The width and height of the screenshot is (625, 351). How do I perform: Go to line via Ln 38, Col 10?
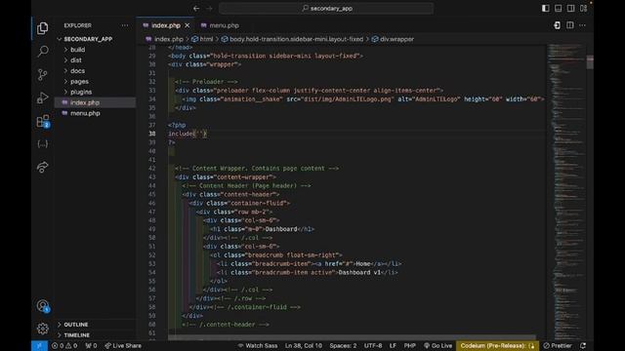[304, 346]
